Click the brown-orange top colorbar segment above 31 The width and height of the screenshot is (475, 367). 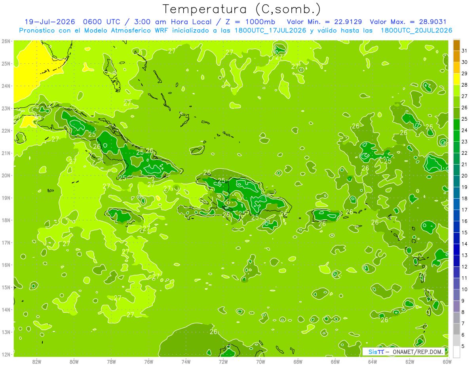(456, 45)
